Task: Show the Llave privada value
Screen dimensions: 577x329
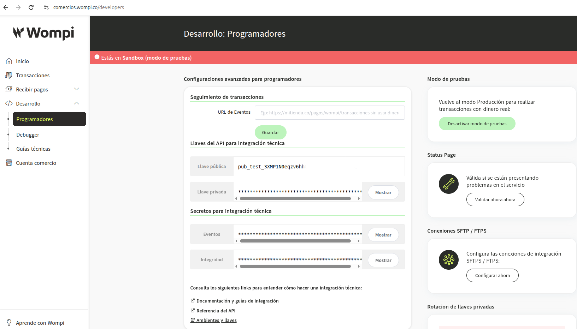Action: 383,192
